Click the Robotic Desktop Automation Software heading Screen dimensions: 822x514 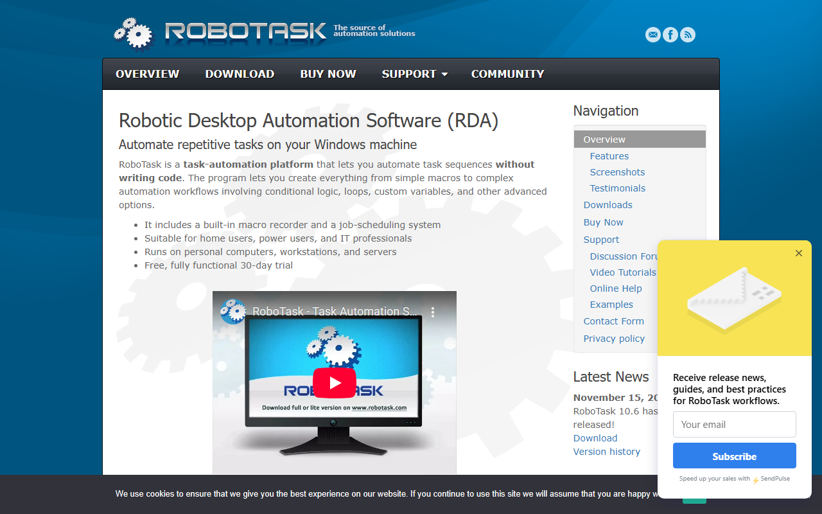point(309,121)
